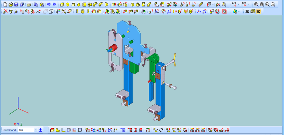284x135 pixels.
Task: Click the rotate around axis icon with red arrow
Action: pyautogui.click(x=205, y=12)
